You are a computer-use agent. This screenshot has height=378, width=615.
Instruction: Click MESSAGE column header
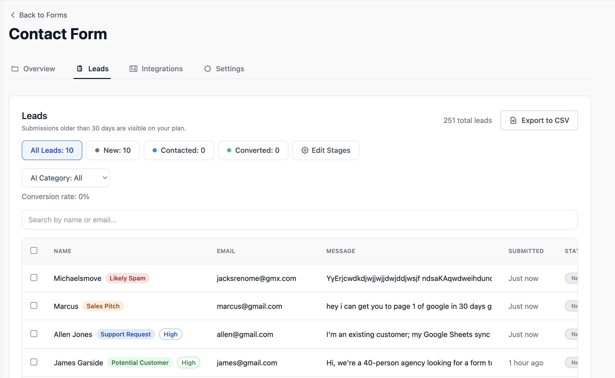tap(341, 251)
